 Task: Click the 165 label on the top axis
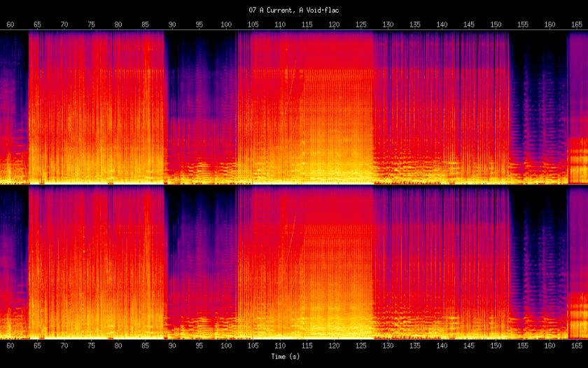577,25
